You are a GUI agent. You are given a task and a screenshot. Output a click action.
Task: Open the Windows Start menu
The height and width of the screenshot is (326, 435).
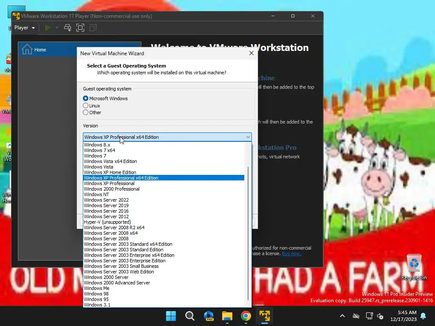click(171, 316)
